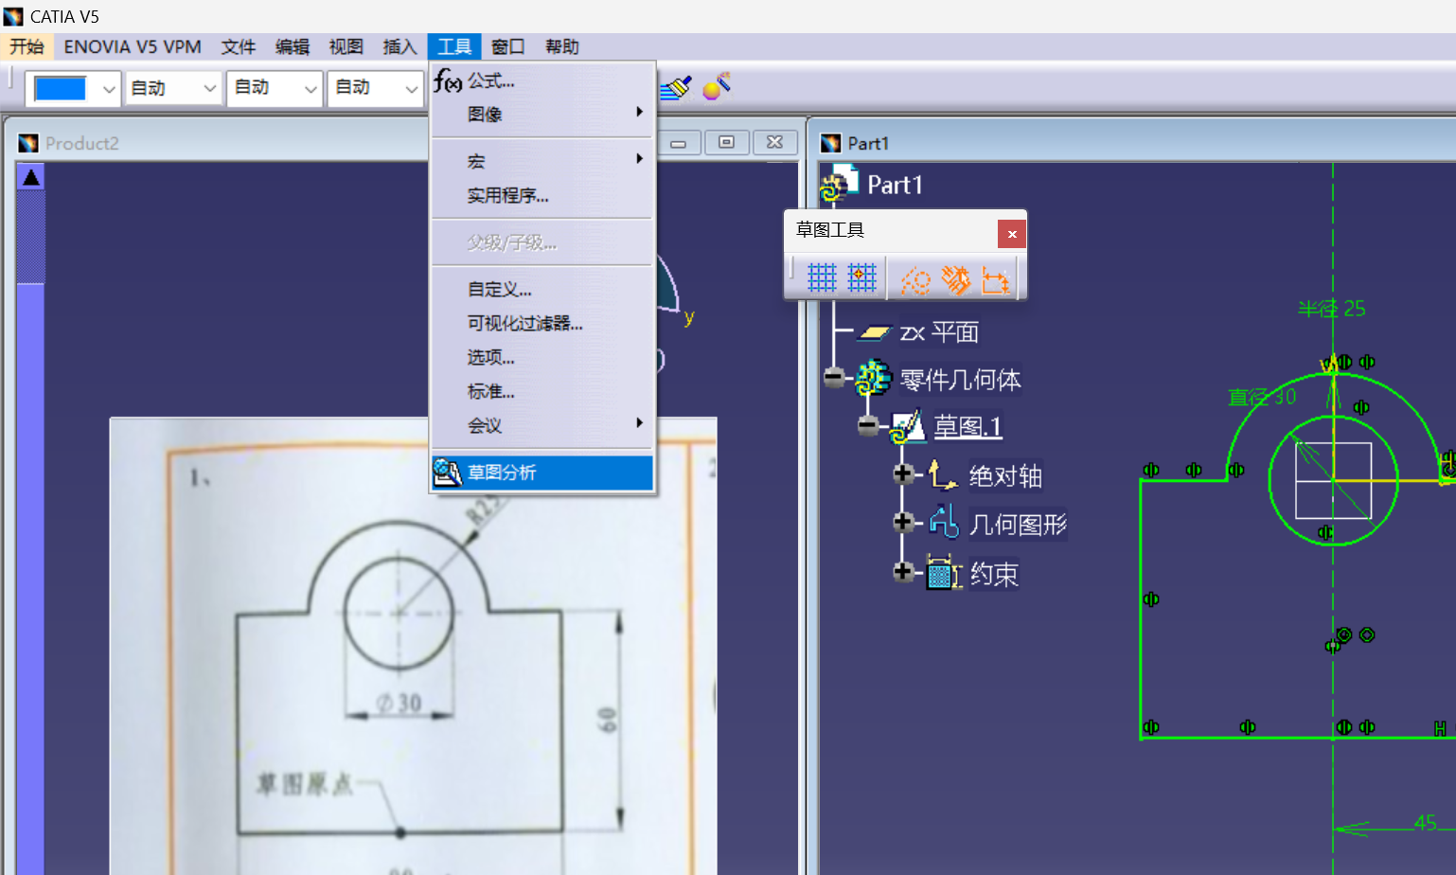Click the Part1 document icon in tree
The height and width of the screenshot is (875, 1456).
point(838,184)
